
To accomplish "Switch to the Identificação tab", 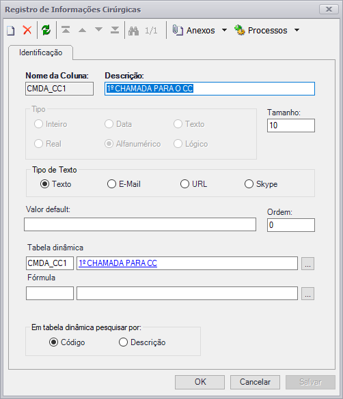I will 41,53.
